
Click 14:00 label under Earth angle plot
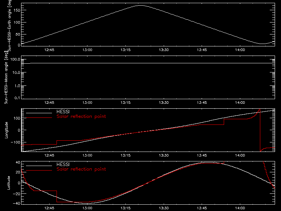pyautogui.click(x=240, y=50)
